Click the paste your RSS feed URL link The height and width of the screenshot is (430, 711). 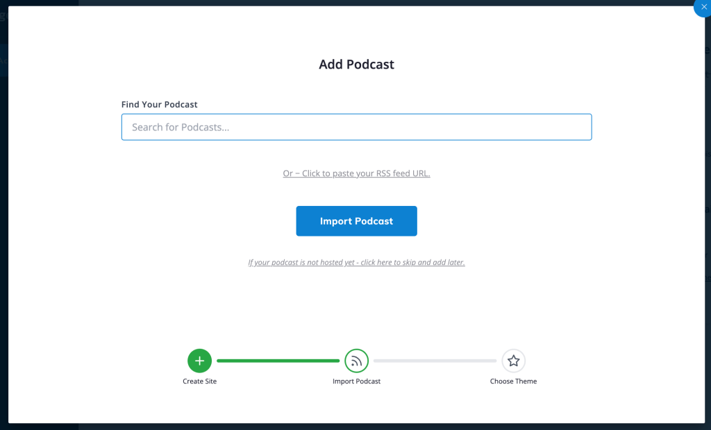pos(356,173)
